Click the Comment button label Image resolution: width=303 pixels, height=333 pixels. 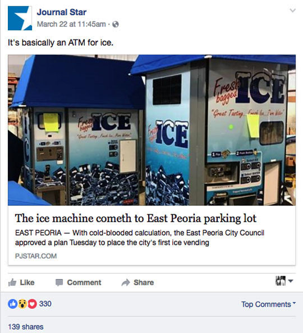(x=84, y=282)
